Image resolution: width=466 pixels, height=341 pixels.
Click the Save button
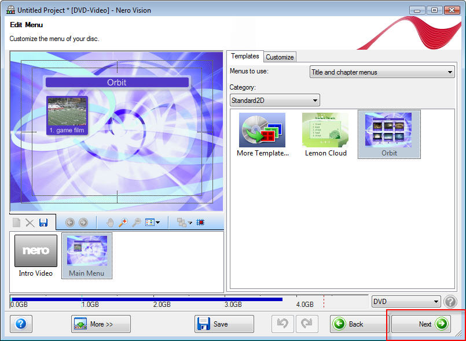[225, 324]
